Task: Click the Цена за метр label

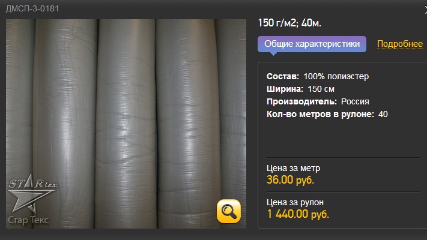Action: click(293, 168)
